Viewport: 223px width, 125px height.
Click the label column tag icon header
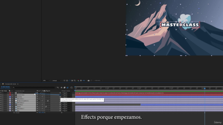9,91
